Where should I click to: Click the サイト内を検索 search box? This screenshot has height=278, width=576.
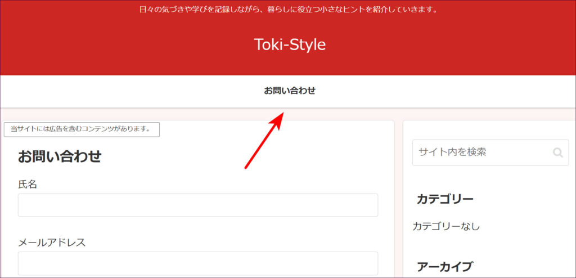click(x=481, y=153)
